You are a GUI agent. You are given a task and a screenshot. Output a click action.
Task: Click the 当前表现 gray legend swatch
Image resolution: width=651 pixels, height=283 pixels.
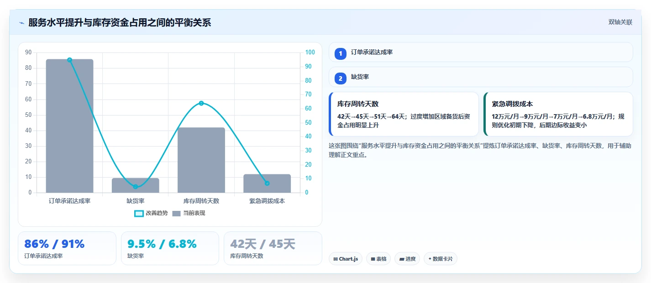click(177, 213)
